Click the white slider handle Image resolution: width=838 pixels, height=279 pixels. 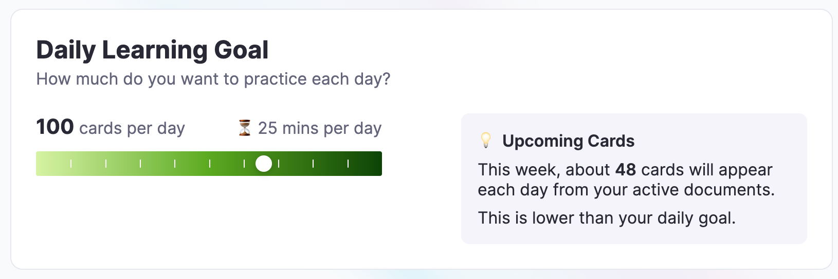pyautogui.click(x=264, y=164)
